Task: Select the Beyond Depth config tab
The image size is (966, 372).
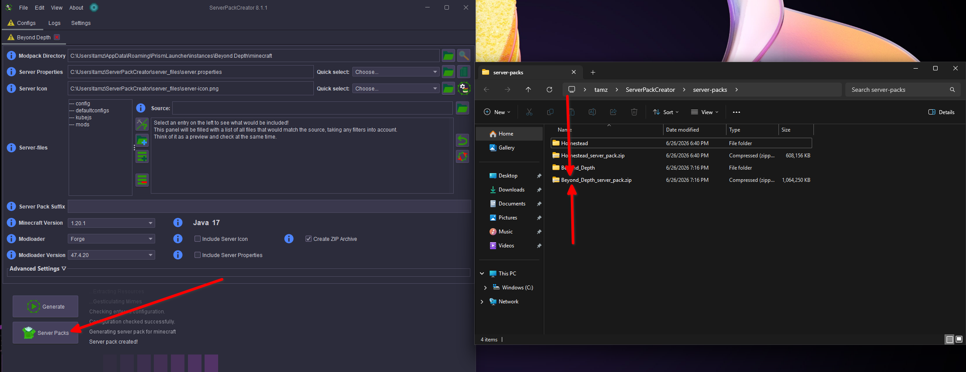Action: tap(34, 38)
